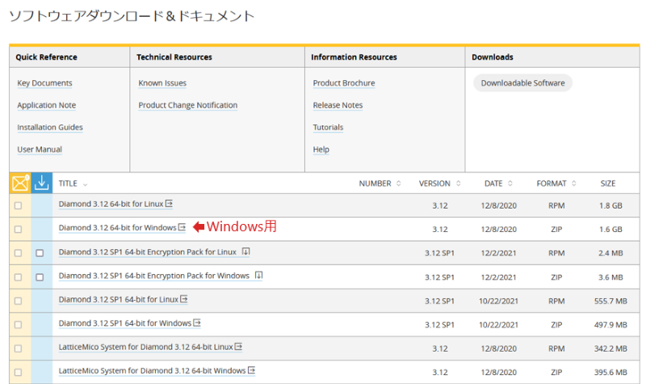Open the Application Note link
This screenshot has height=384, width=646.
coord(47,105)
